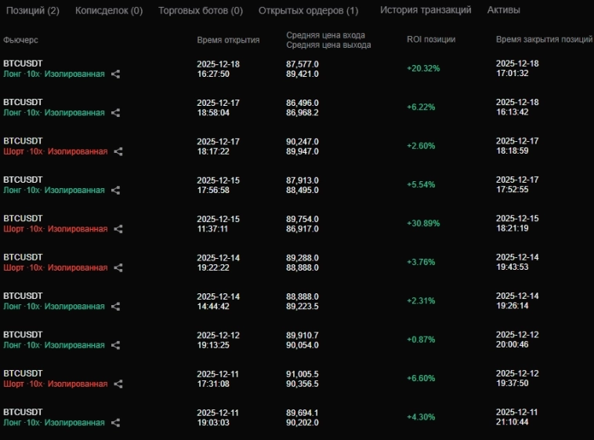Click the Время закрытия позиций column header
The width and height of the screenshot is (594, 440).
pos(544,39)
